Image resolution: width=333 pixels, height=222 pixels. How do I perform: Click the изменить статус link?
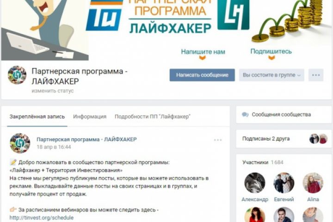pyautogui.click(x=53, y=91)
